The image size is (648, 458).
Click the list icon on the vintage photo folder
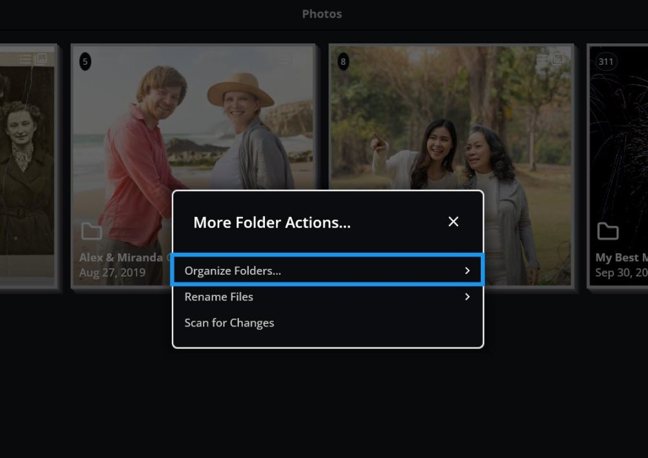click(x=25, y=60)
